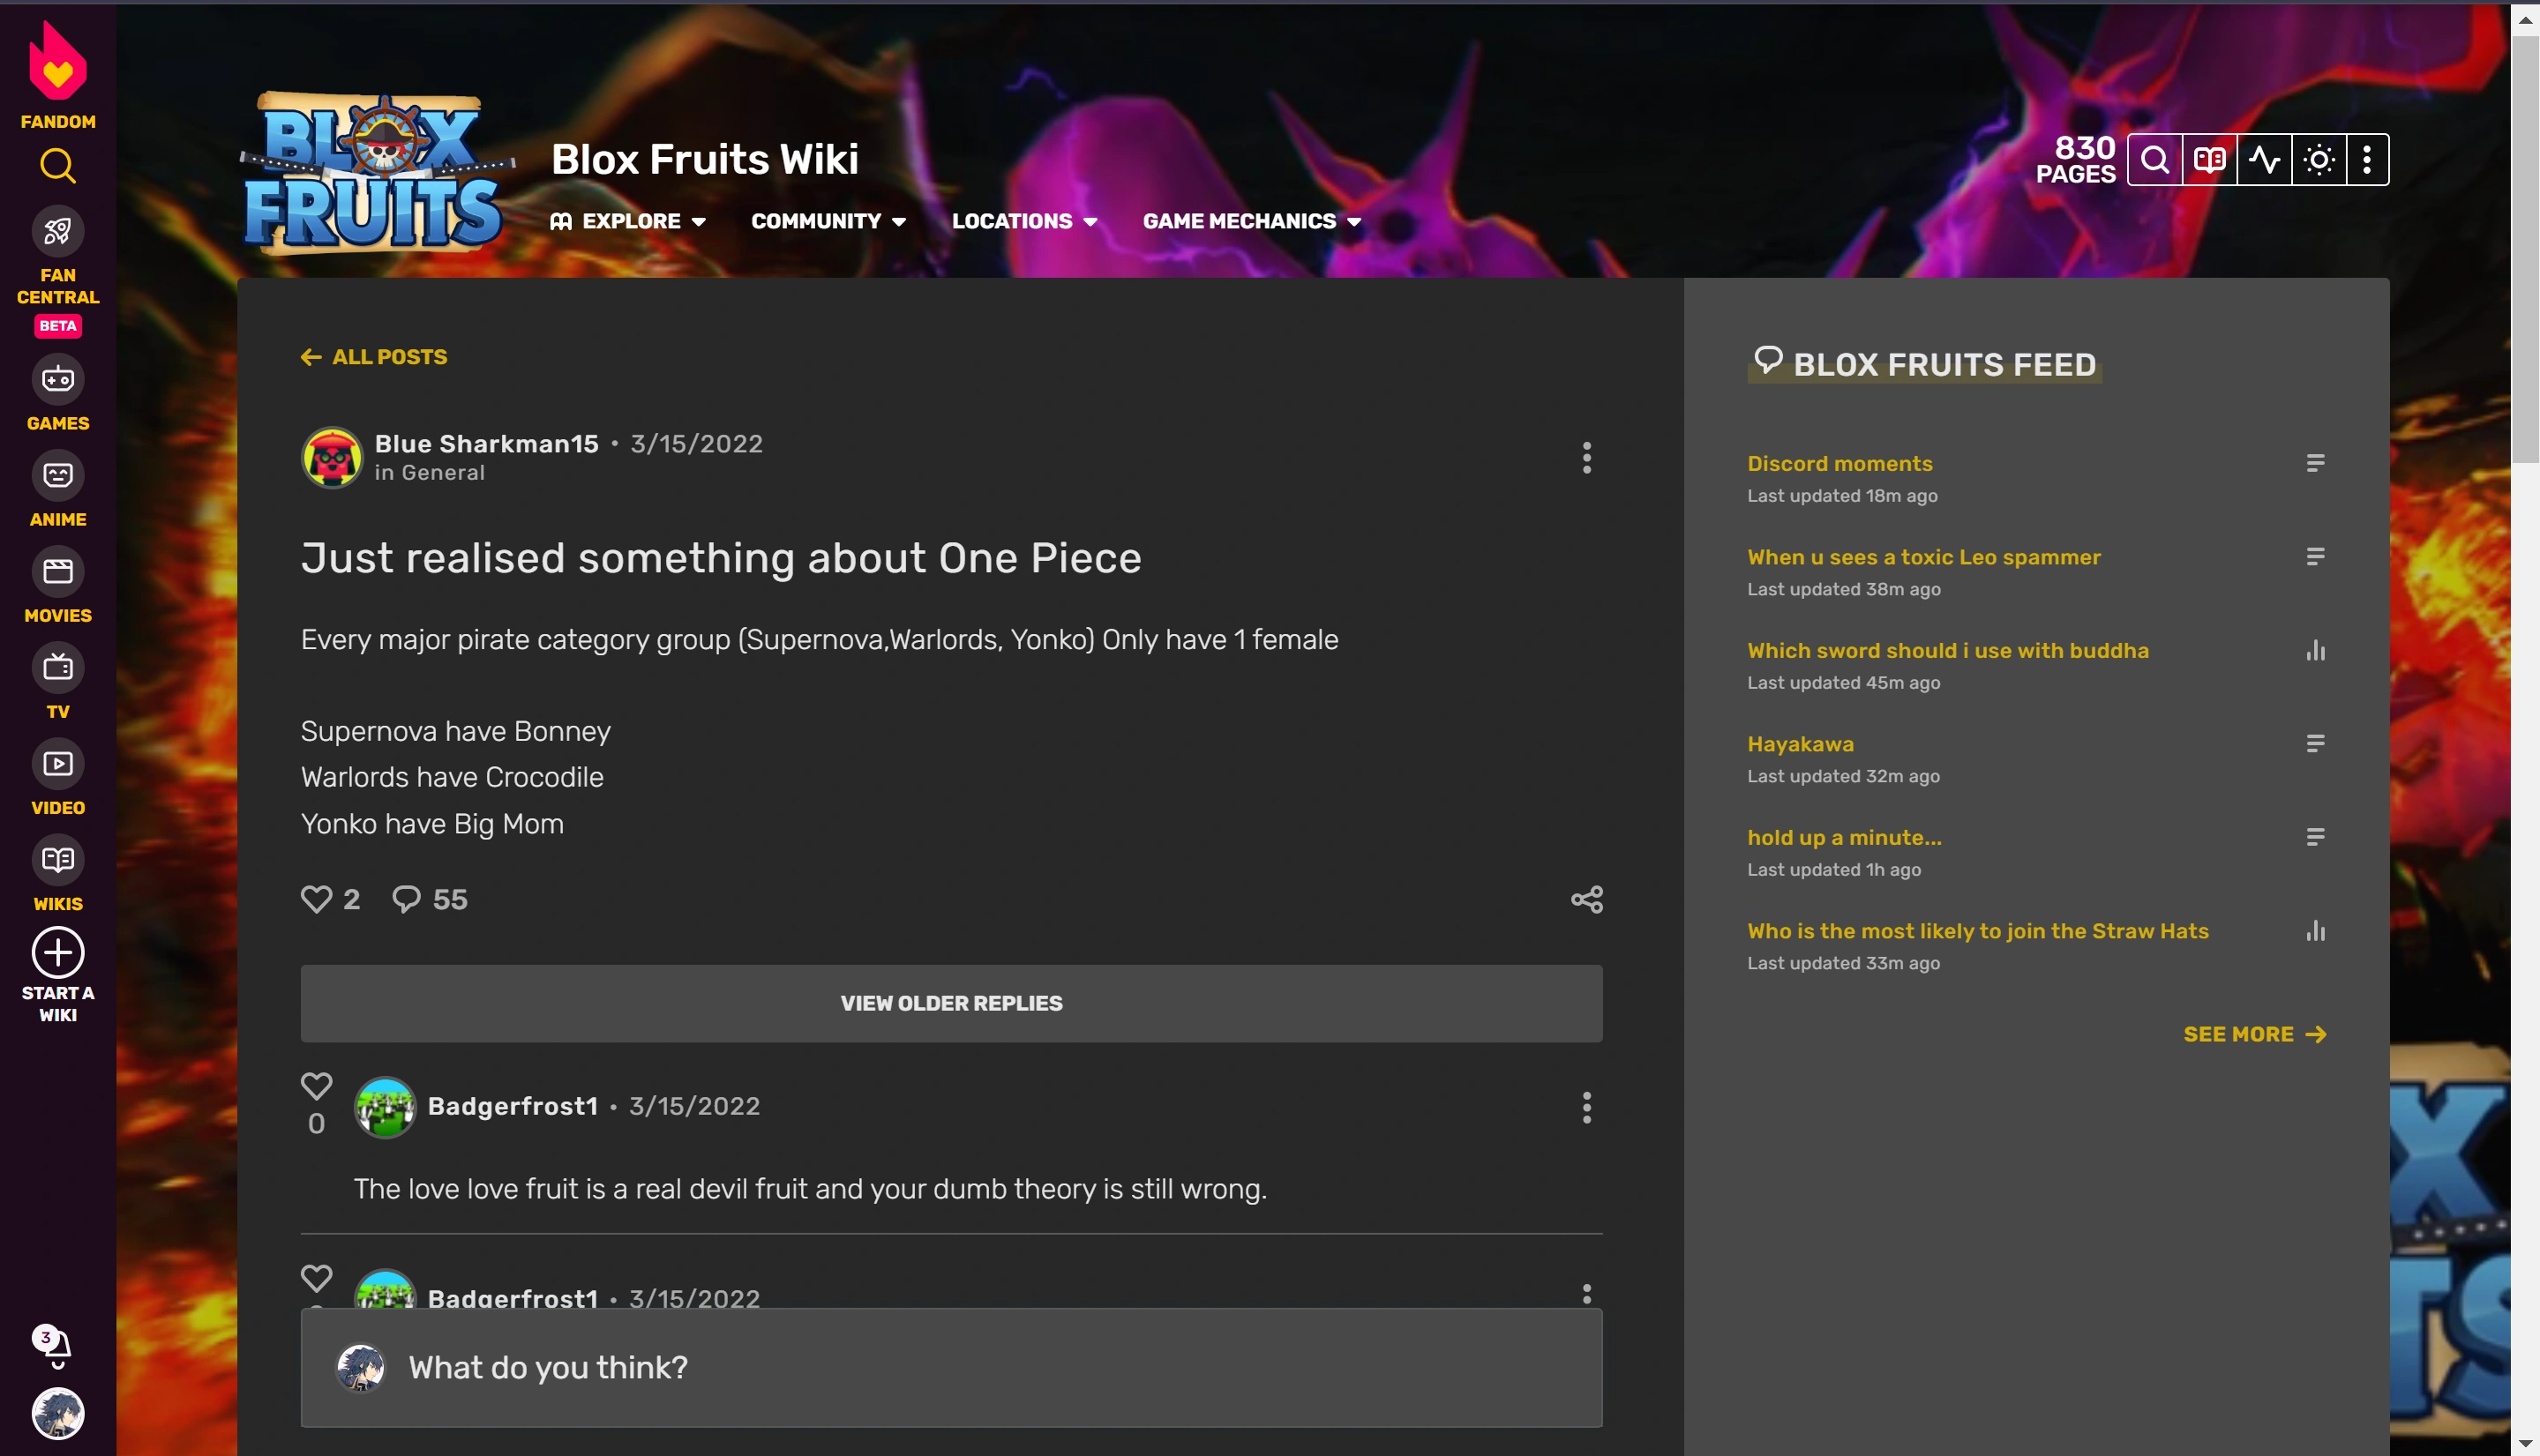Viewport: 2540px width, 1456px height.
Task: Open recent wiki activity pulse icon
Action: (x=2264, y=160)
